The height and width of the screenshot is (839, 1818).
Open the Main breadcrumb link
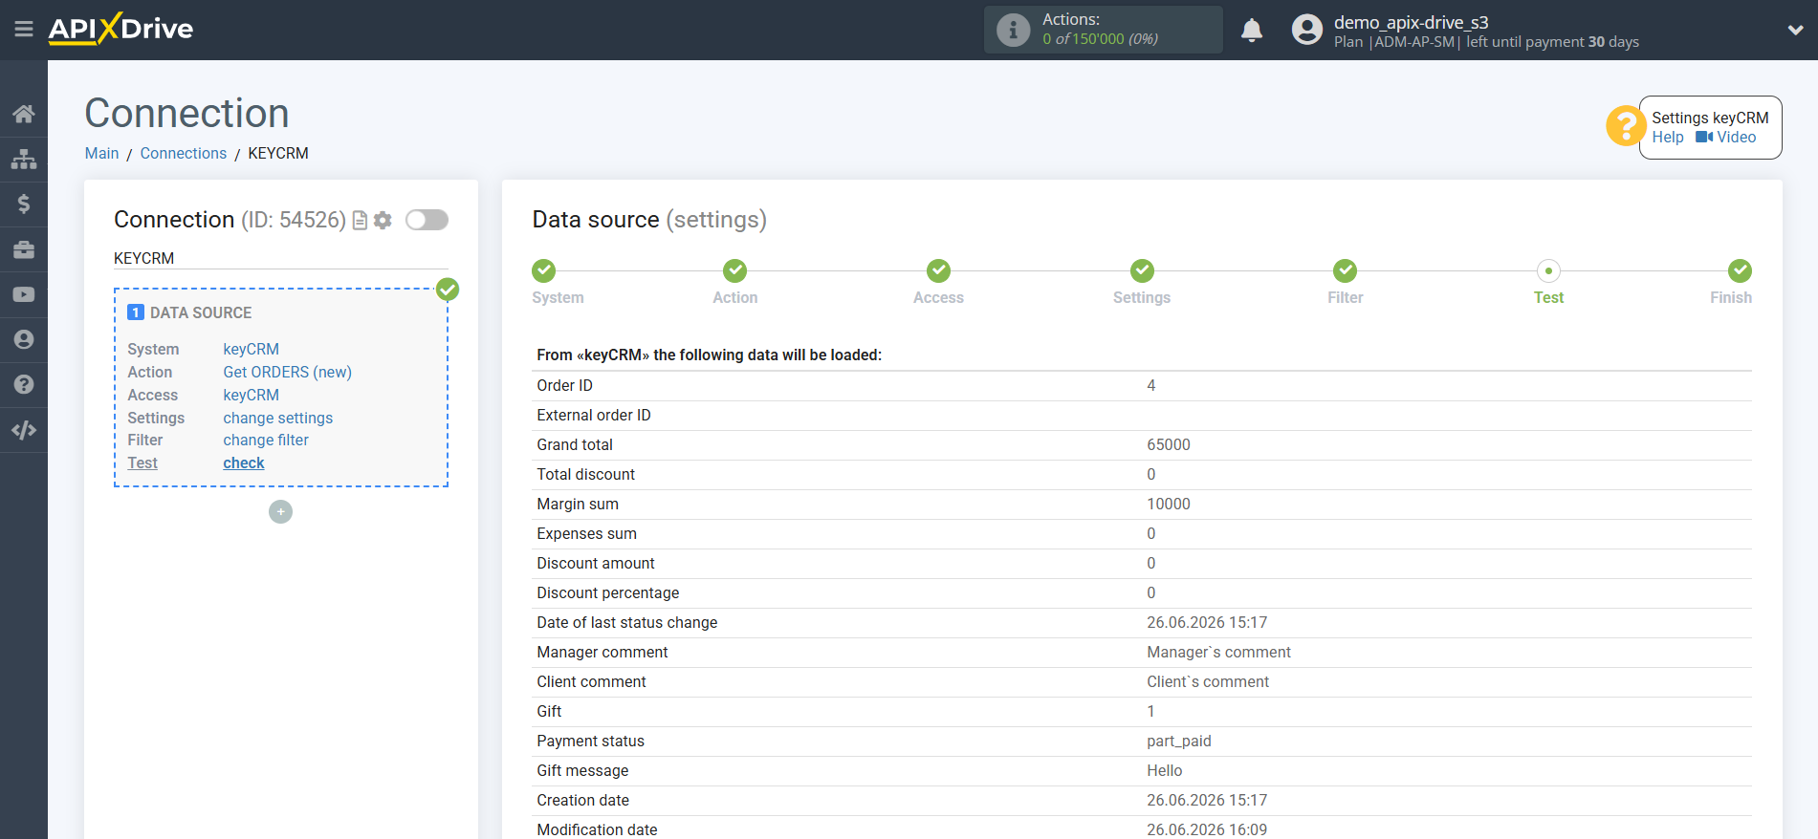[x=101, y=153]
